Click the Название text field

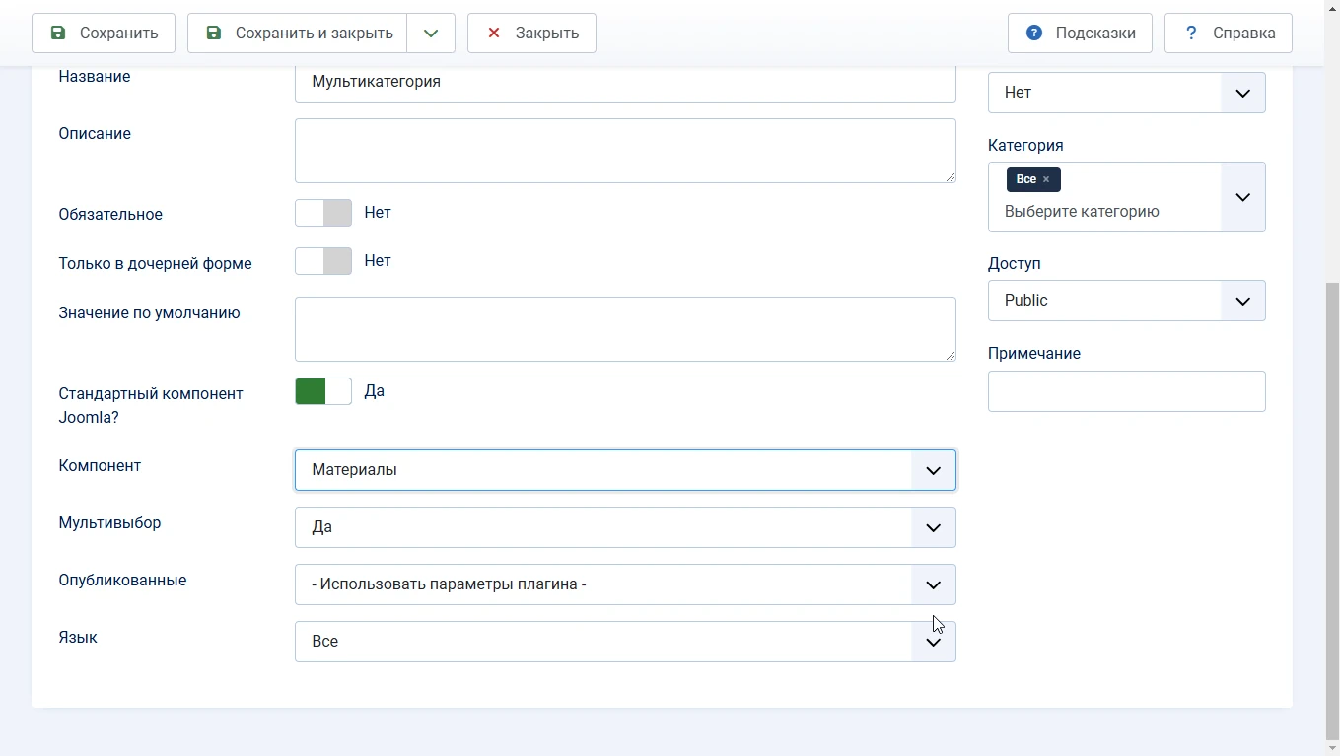click(x=624, y=83)
